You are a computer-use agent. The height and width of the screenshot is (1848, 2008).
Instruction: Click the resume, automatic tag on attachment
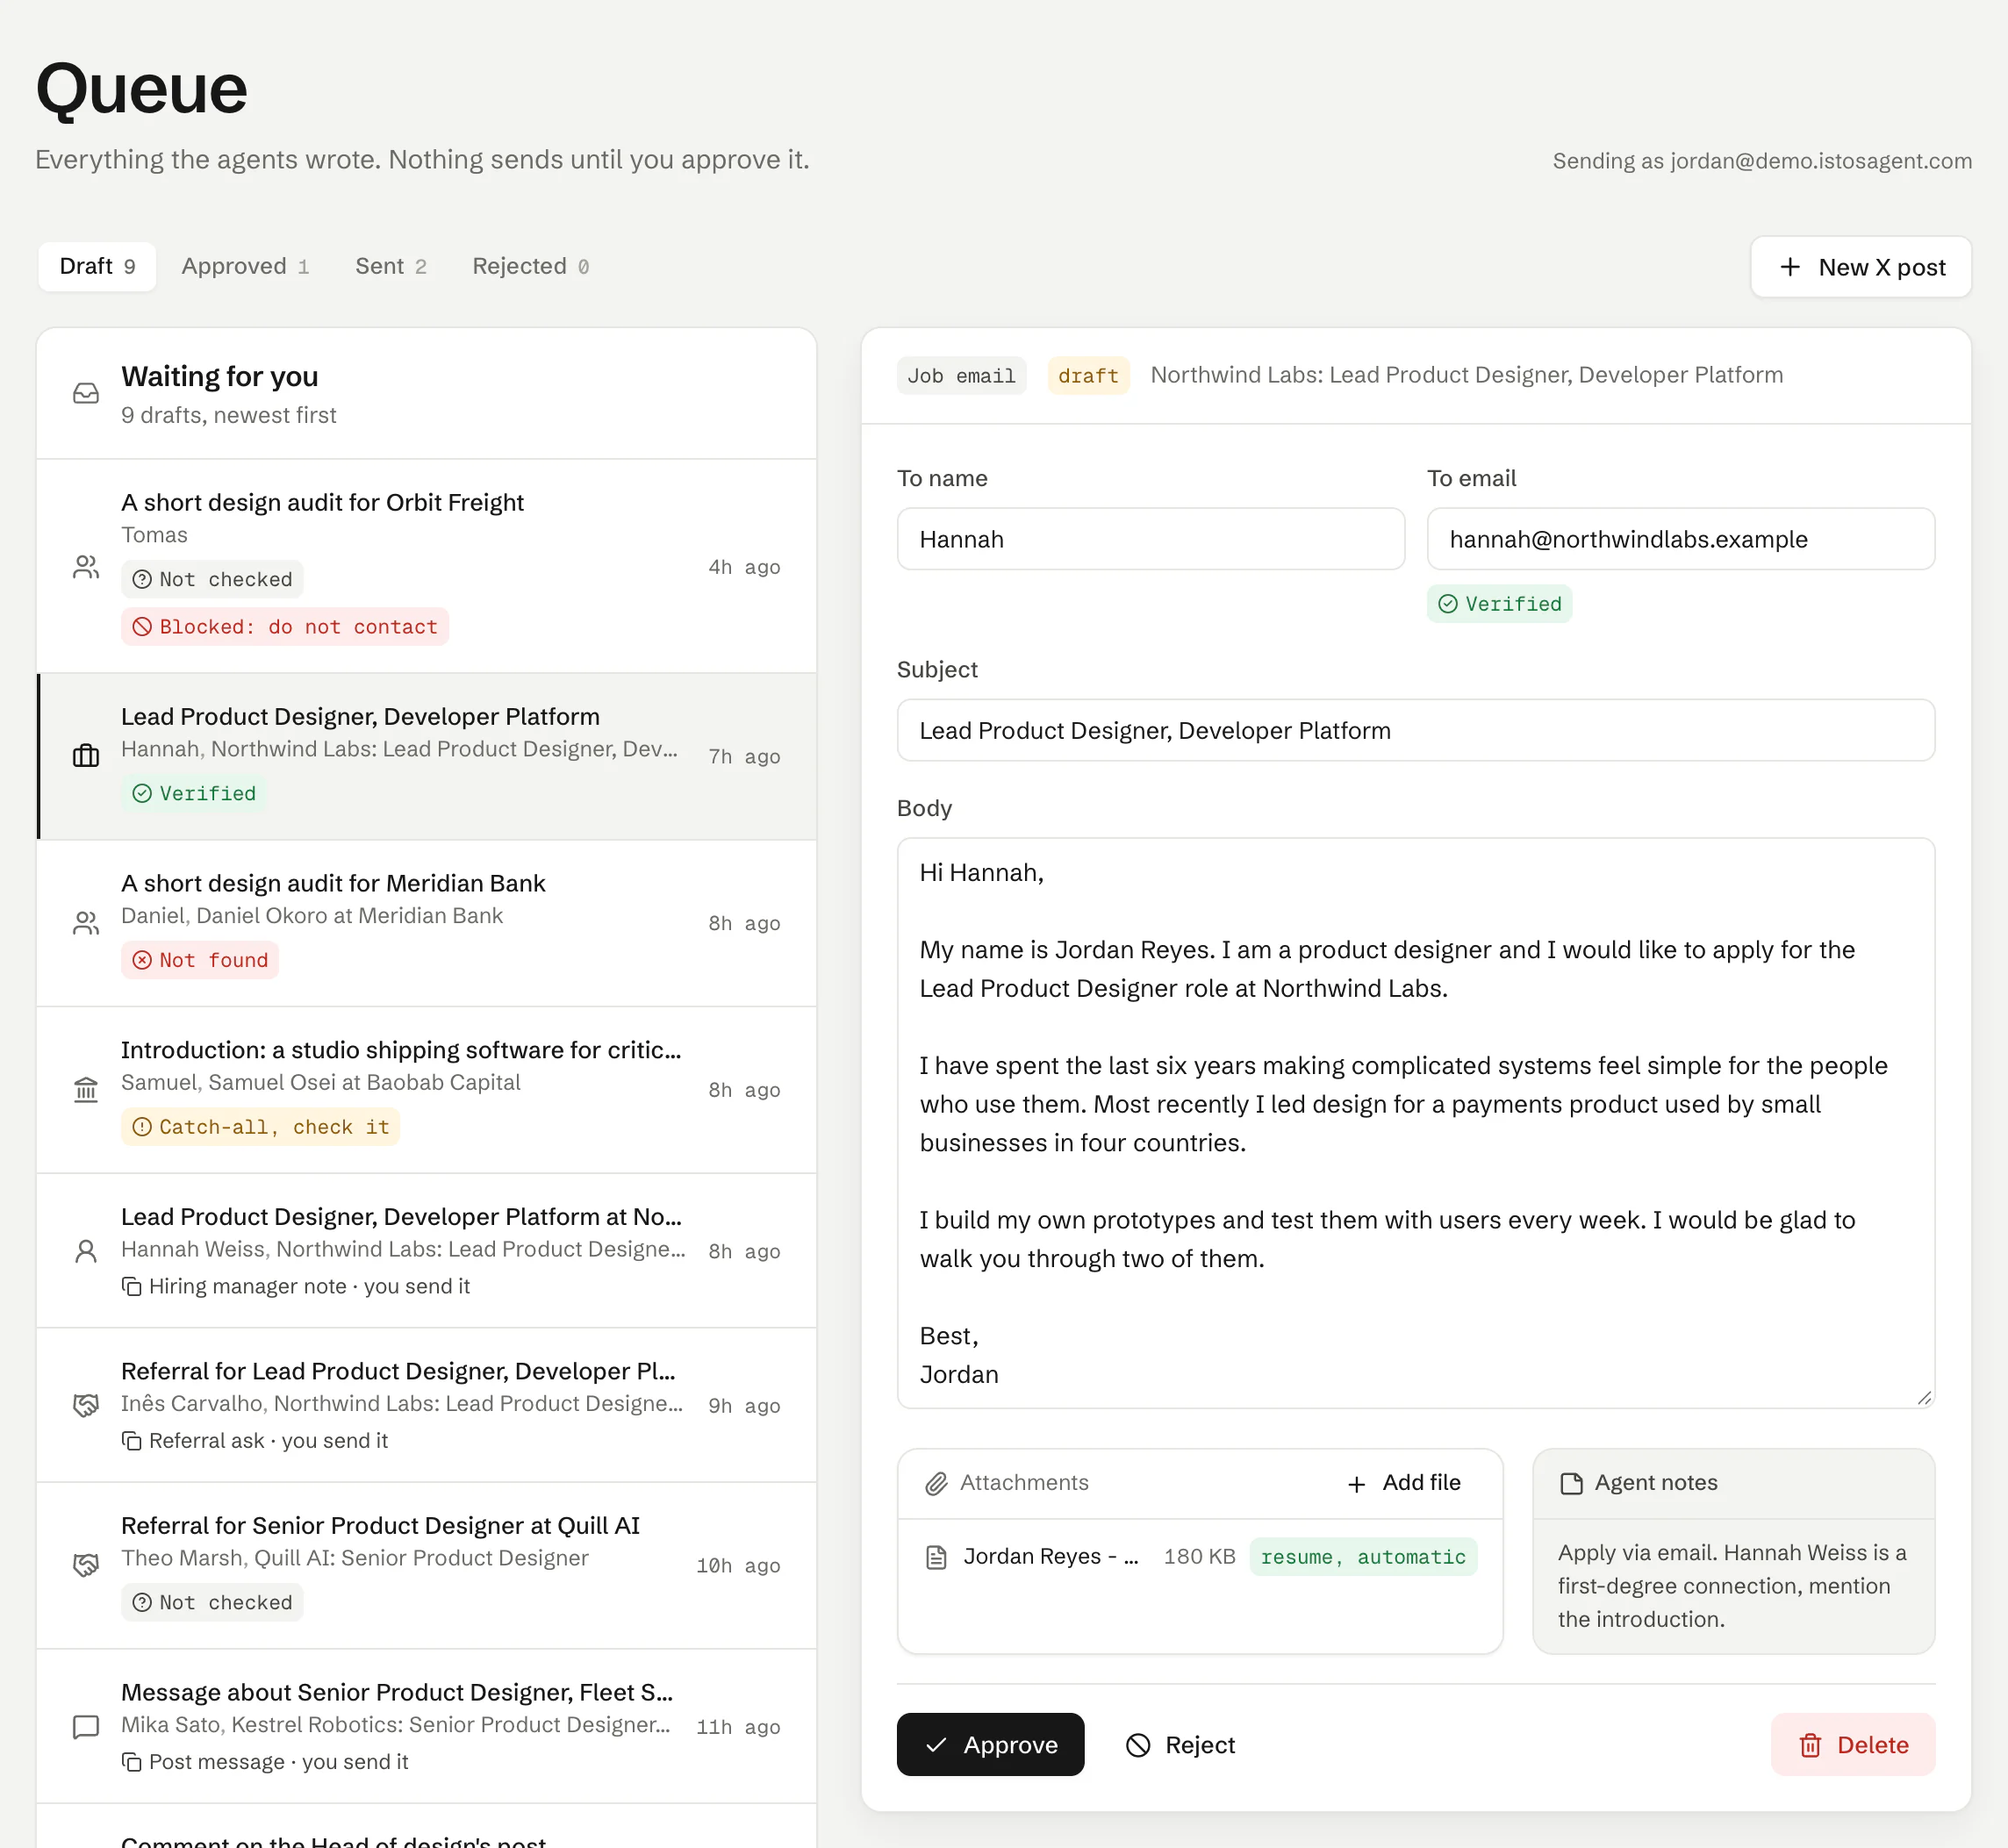(1363, 1557)
